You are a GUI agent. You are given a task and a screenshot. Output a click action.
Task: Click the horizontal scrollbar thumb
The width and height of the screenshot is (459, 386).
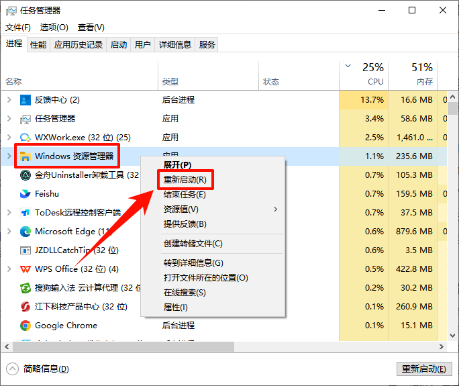pos(123,347)
